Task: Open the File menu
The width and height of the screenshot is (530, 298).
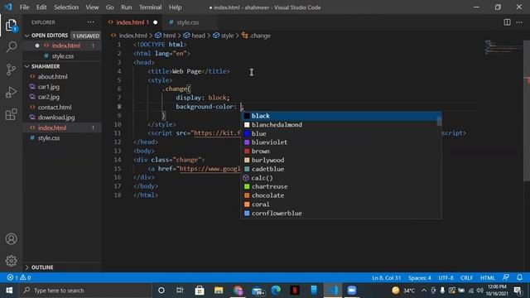Action: coord(24,7)
